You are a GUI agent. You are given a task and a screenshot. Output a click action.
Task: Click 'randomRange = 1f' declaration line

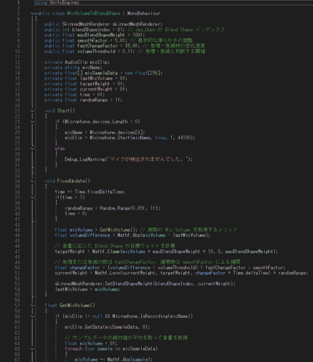click(x=83, y=100)
